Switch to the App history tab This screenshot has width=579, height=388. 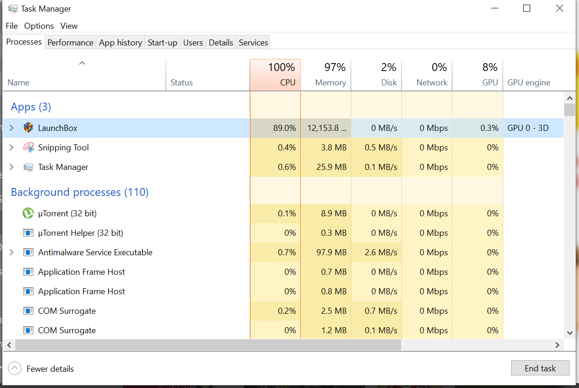tap(121, 42)
